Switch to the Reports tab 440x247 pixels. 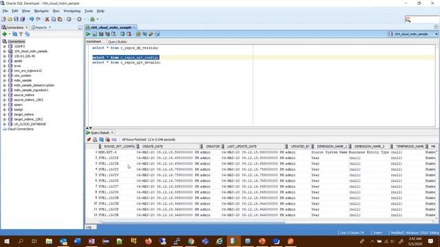click(41, 27)
